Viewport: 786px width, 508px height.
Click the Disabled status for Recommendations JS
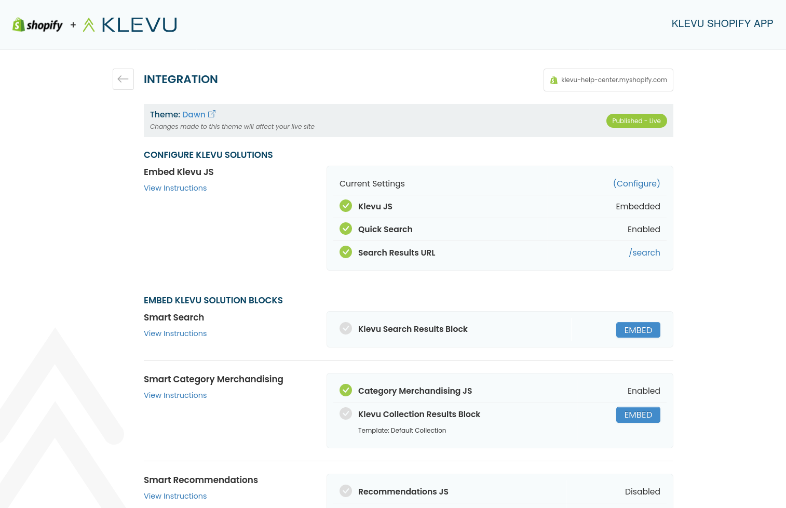[x=643, y=491]
